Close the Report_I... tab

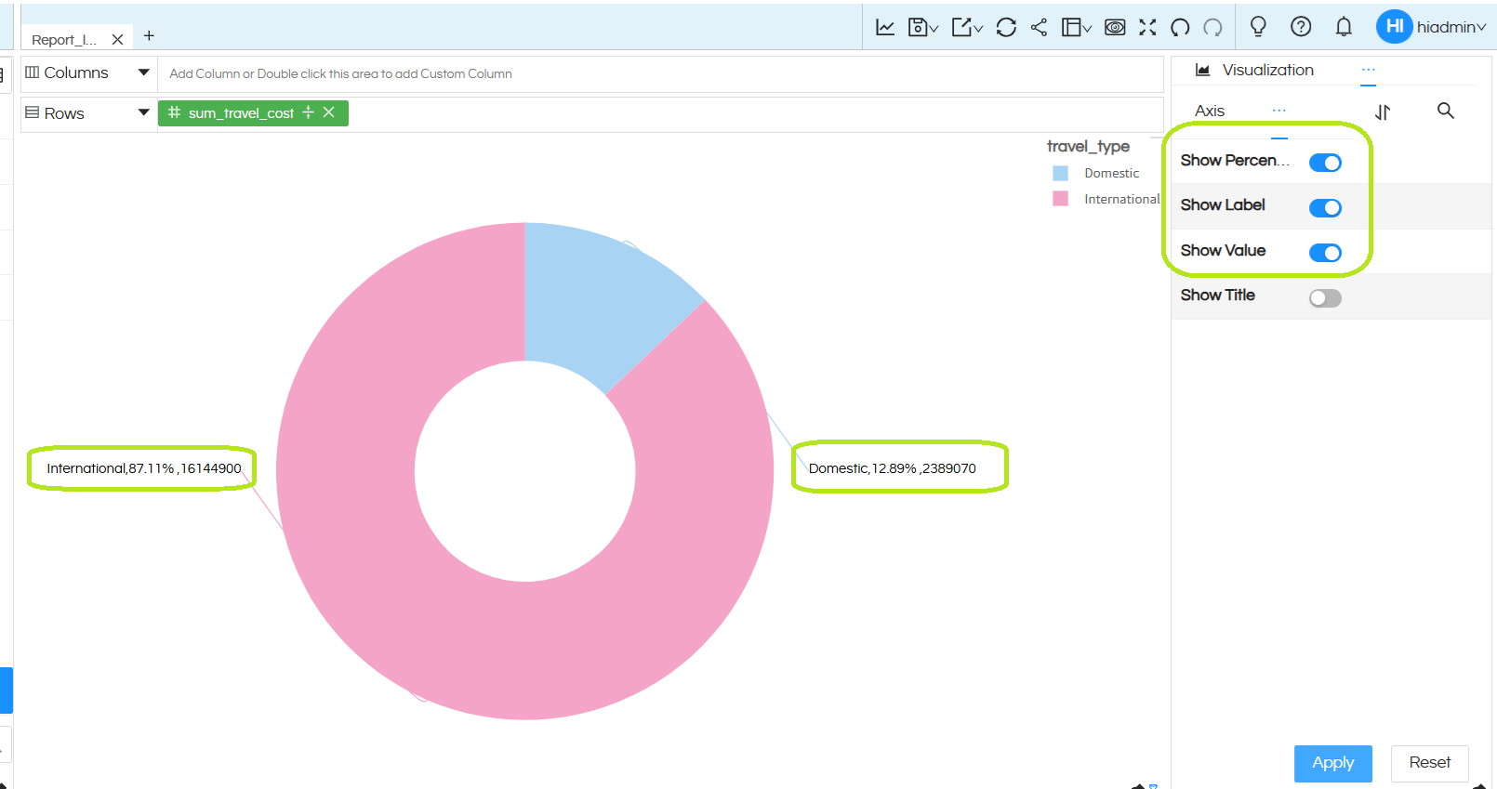[117, 39]
